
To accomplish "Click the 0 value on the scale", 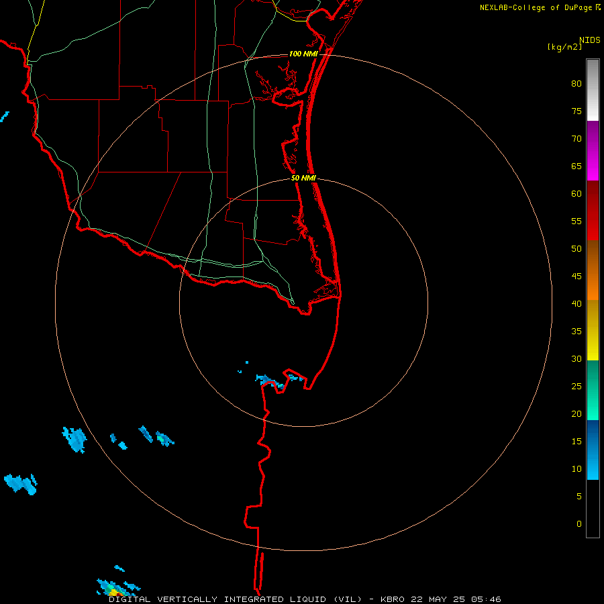I will (579, 524).
